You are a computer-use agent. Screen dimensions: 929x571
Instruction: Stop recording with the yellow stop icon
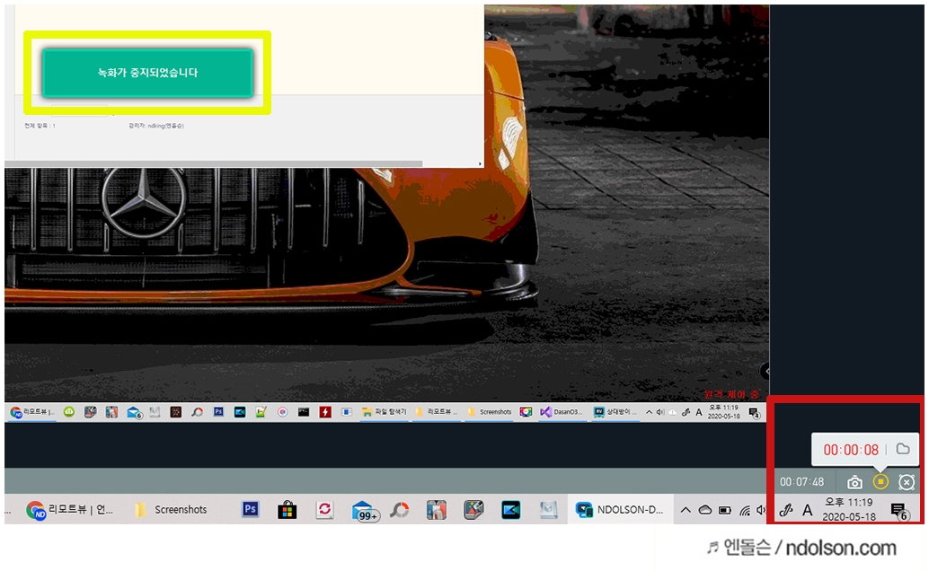(x=880, y=481)
